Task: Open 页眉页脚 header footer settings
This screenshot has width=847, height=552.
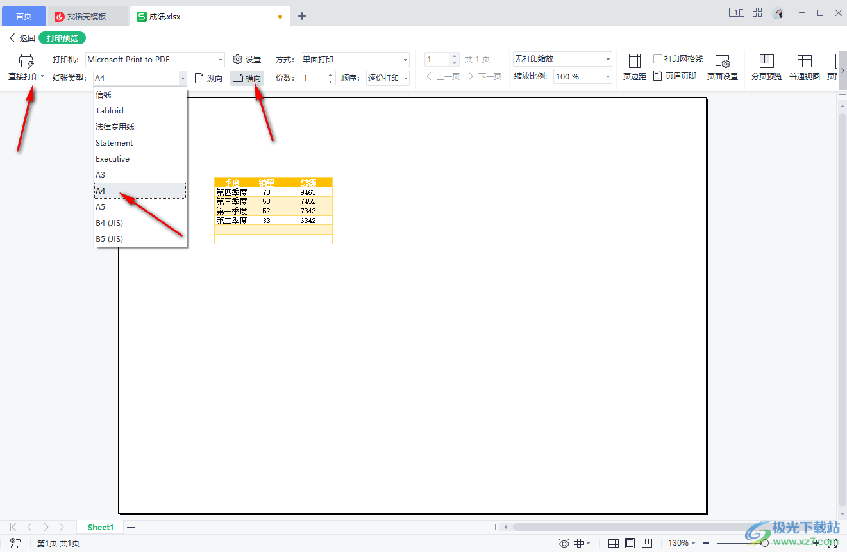Action: click(x=675, y=76)
